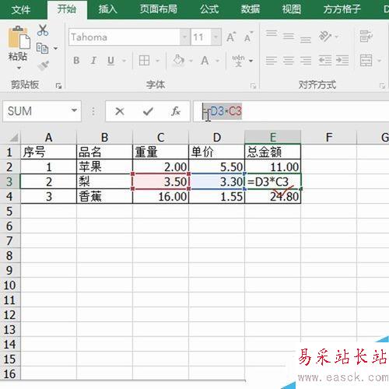Open font name Tahoma dropdown

(x=184, y=37)
